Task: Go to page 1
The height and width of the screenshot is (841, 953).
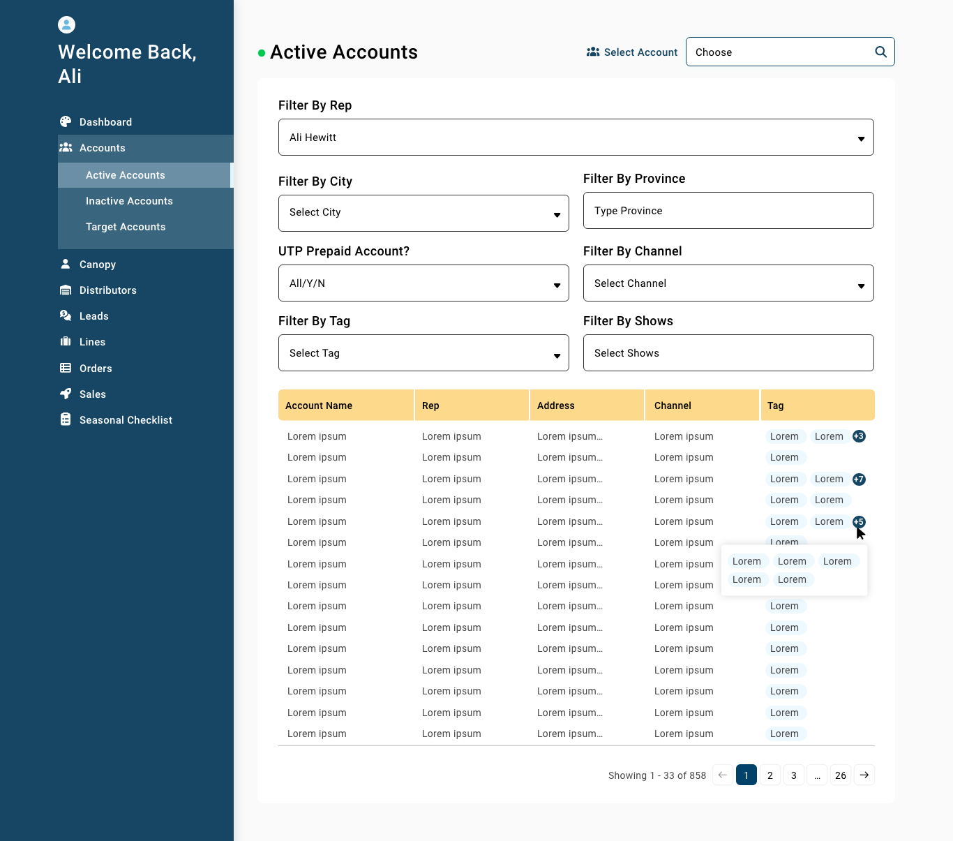Action: (x=746, y=775)
